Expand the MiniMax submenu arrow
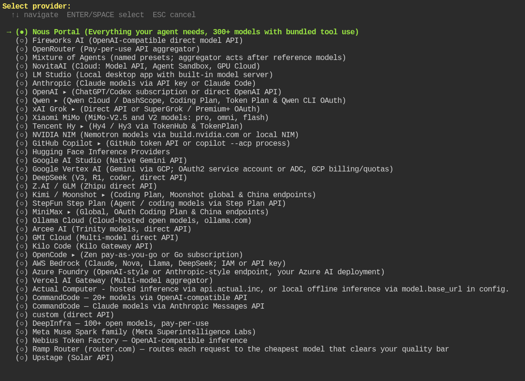525x381 pixels. pos(69,212)
